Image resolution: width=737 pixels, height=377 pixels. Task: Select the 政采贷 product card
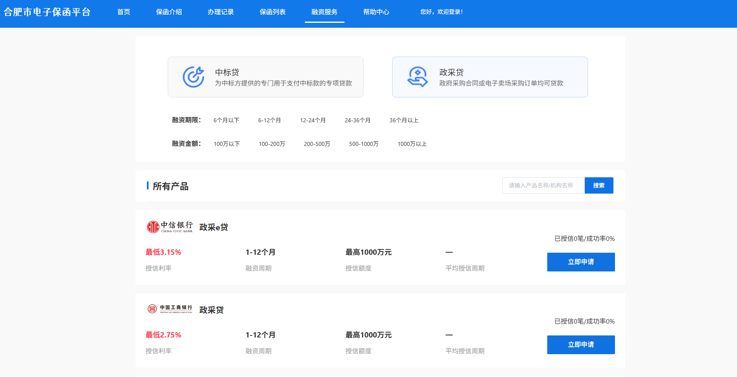(x=489, y=77)
